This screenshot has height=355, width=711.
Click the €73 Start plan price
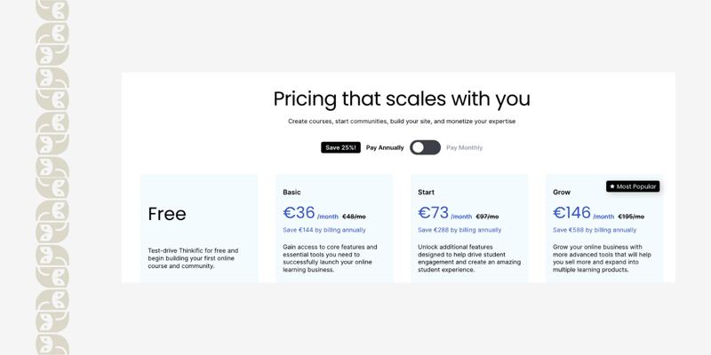[434, 213]
